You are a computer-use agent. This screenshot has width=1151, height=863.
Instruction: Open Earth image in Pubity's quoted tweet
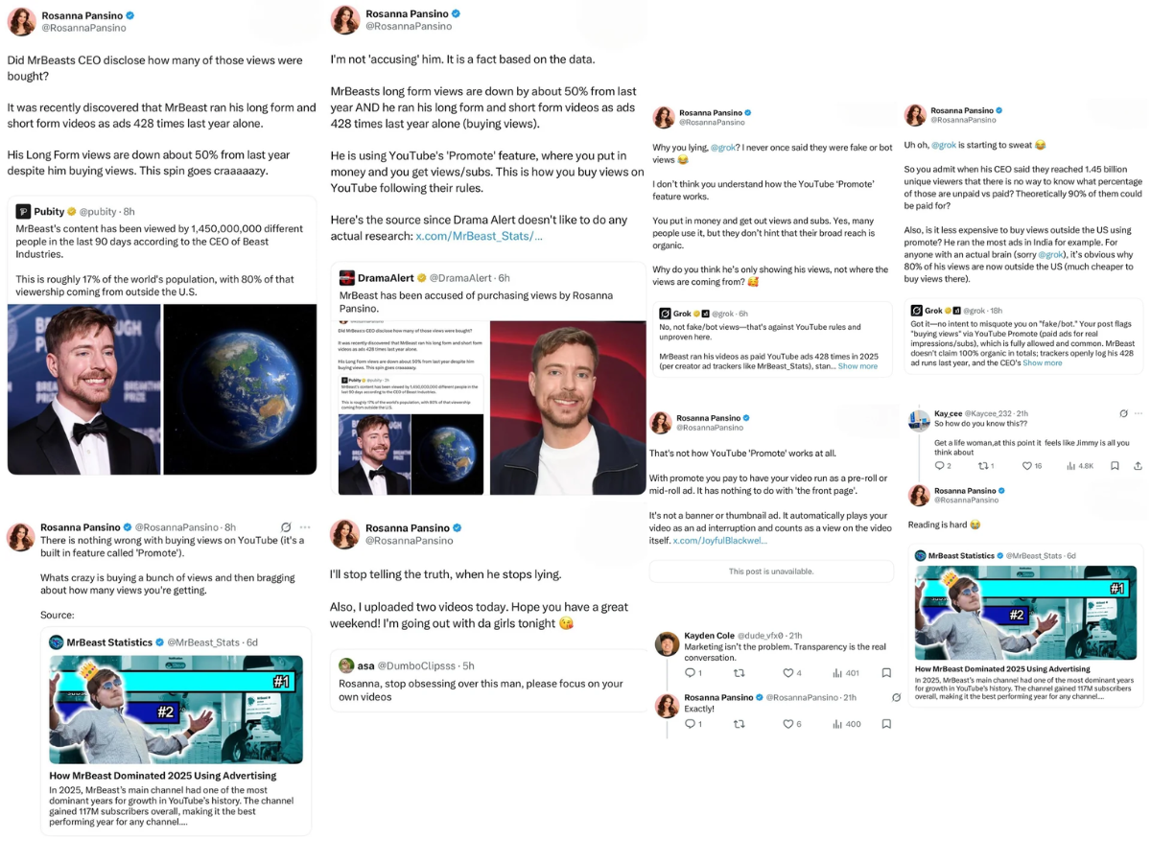click(240, 389)
